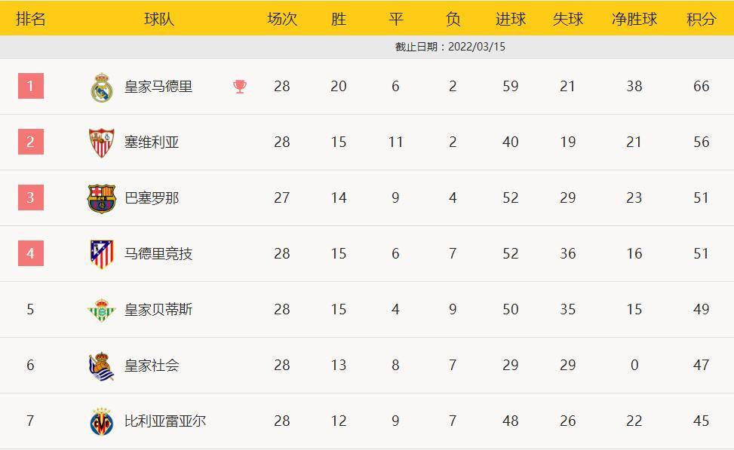
Task: Click 比利亚雷亚尔 team name
Action: click(x=165, y=421)
